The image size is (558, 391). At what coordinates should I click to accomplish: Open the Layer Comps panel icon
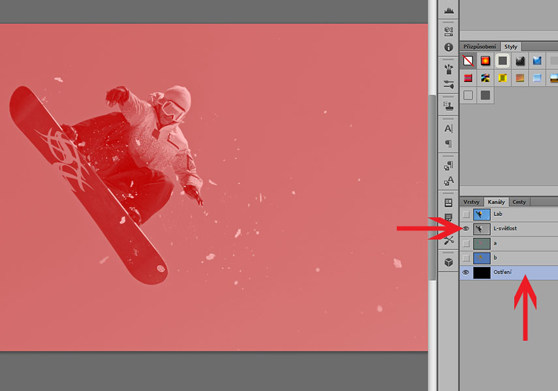(448, 203)
